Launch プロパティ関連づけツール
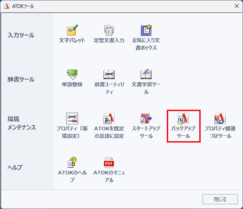Screen dimensions: 243x209 coord(220,125)
